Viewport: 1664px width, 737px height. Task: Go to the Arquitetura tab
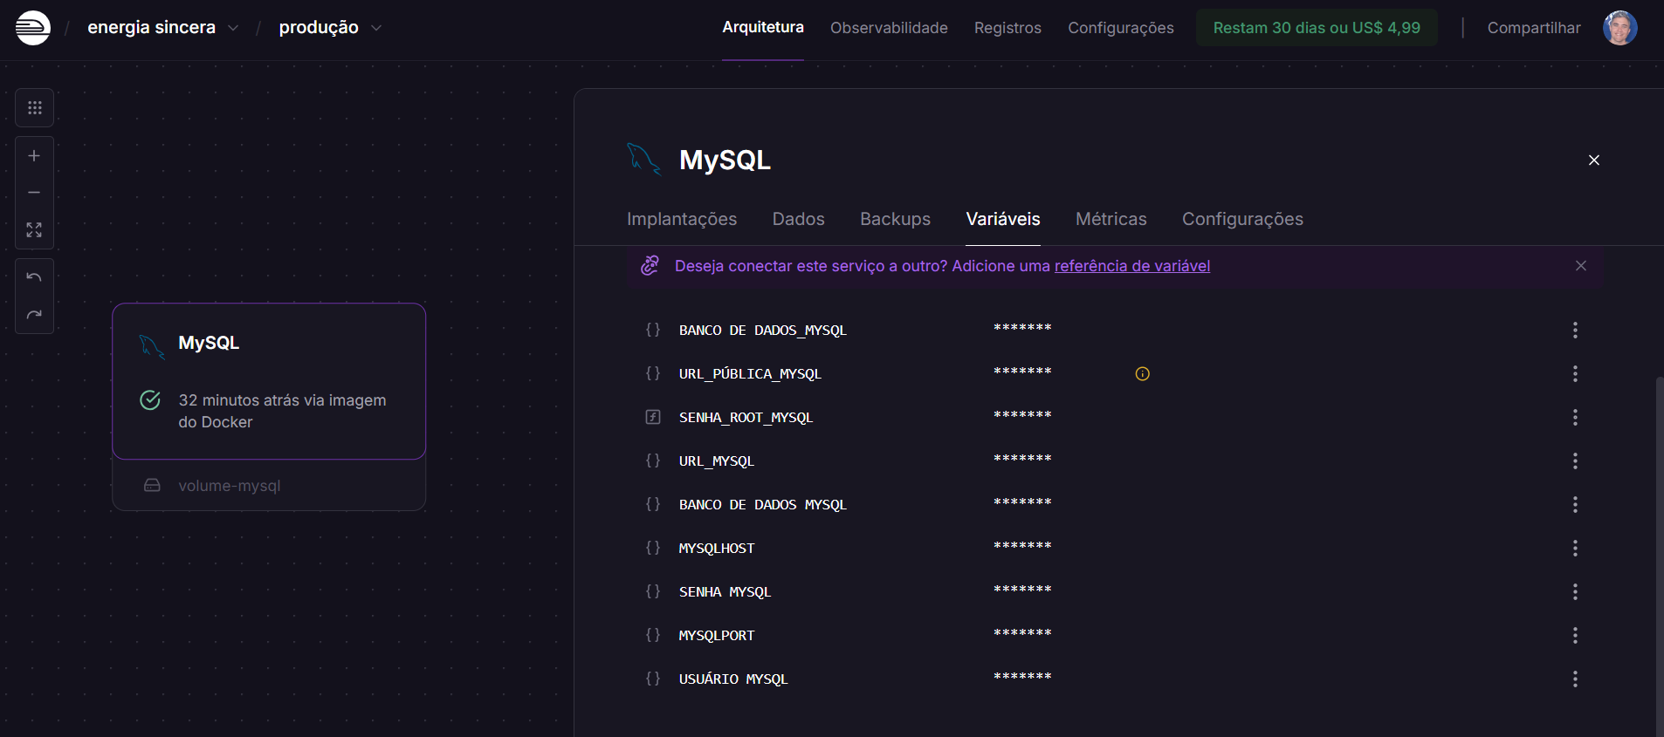pyautogui.click(x=763, y=27)
